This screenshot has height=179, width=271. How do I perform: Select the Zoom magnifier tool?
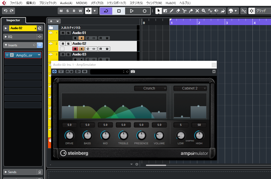(x=204, y=11)
